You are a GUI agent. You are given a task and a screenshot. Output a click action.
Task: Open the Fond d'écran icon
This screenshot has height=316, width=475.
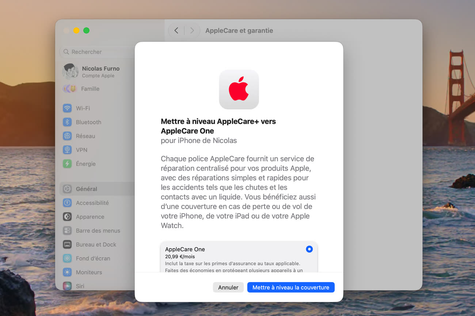(67, 258)
